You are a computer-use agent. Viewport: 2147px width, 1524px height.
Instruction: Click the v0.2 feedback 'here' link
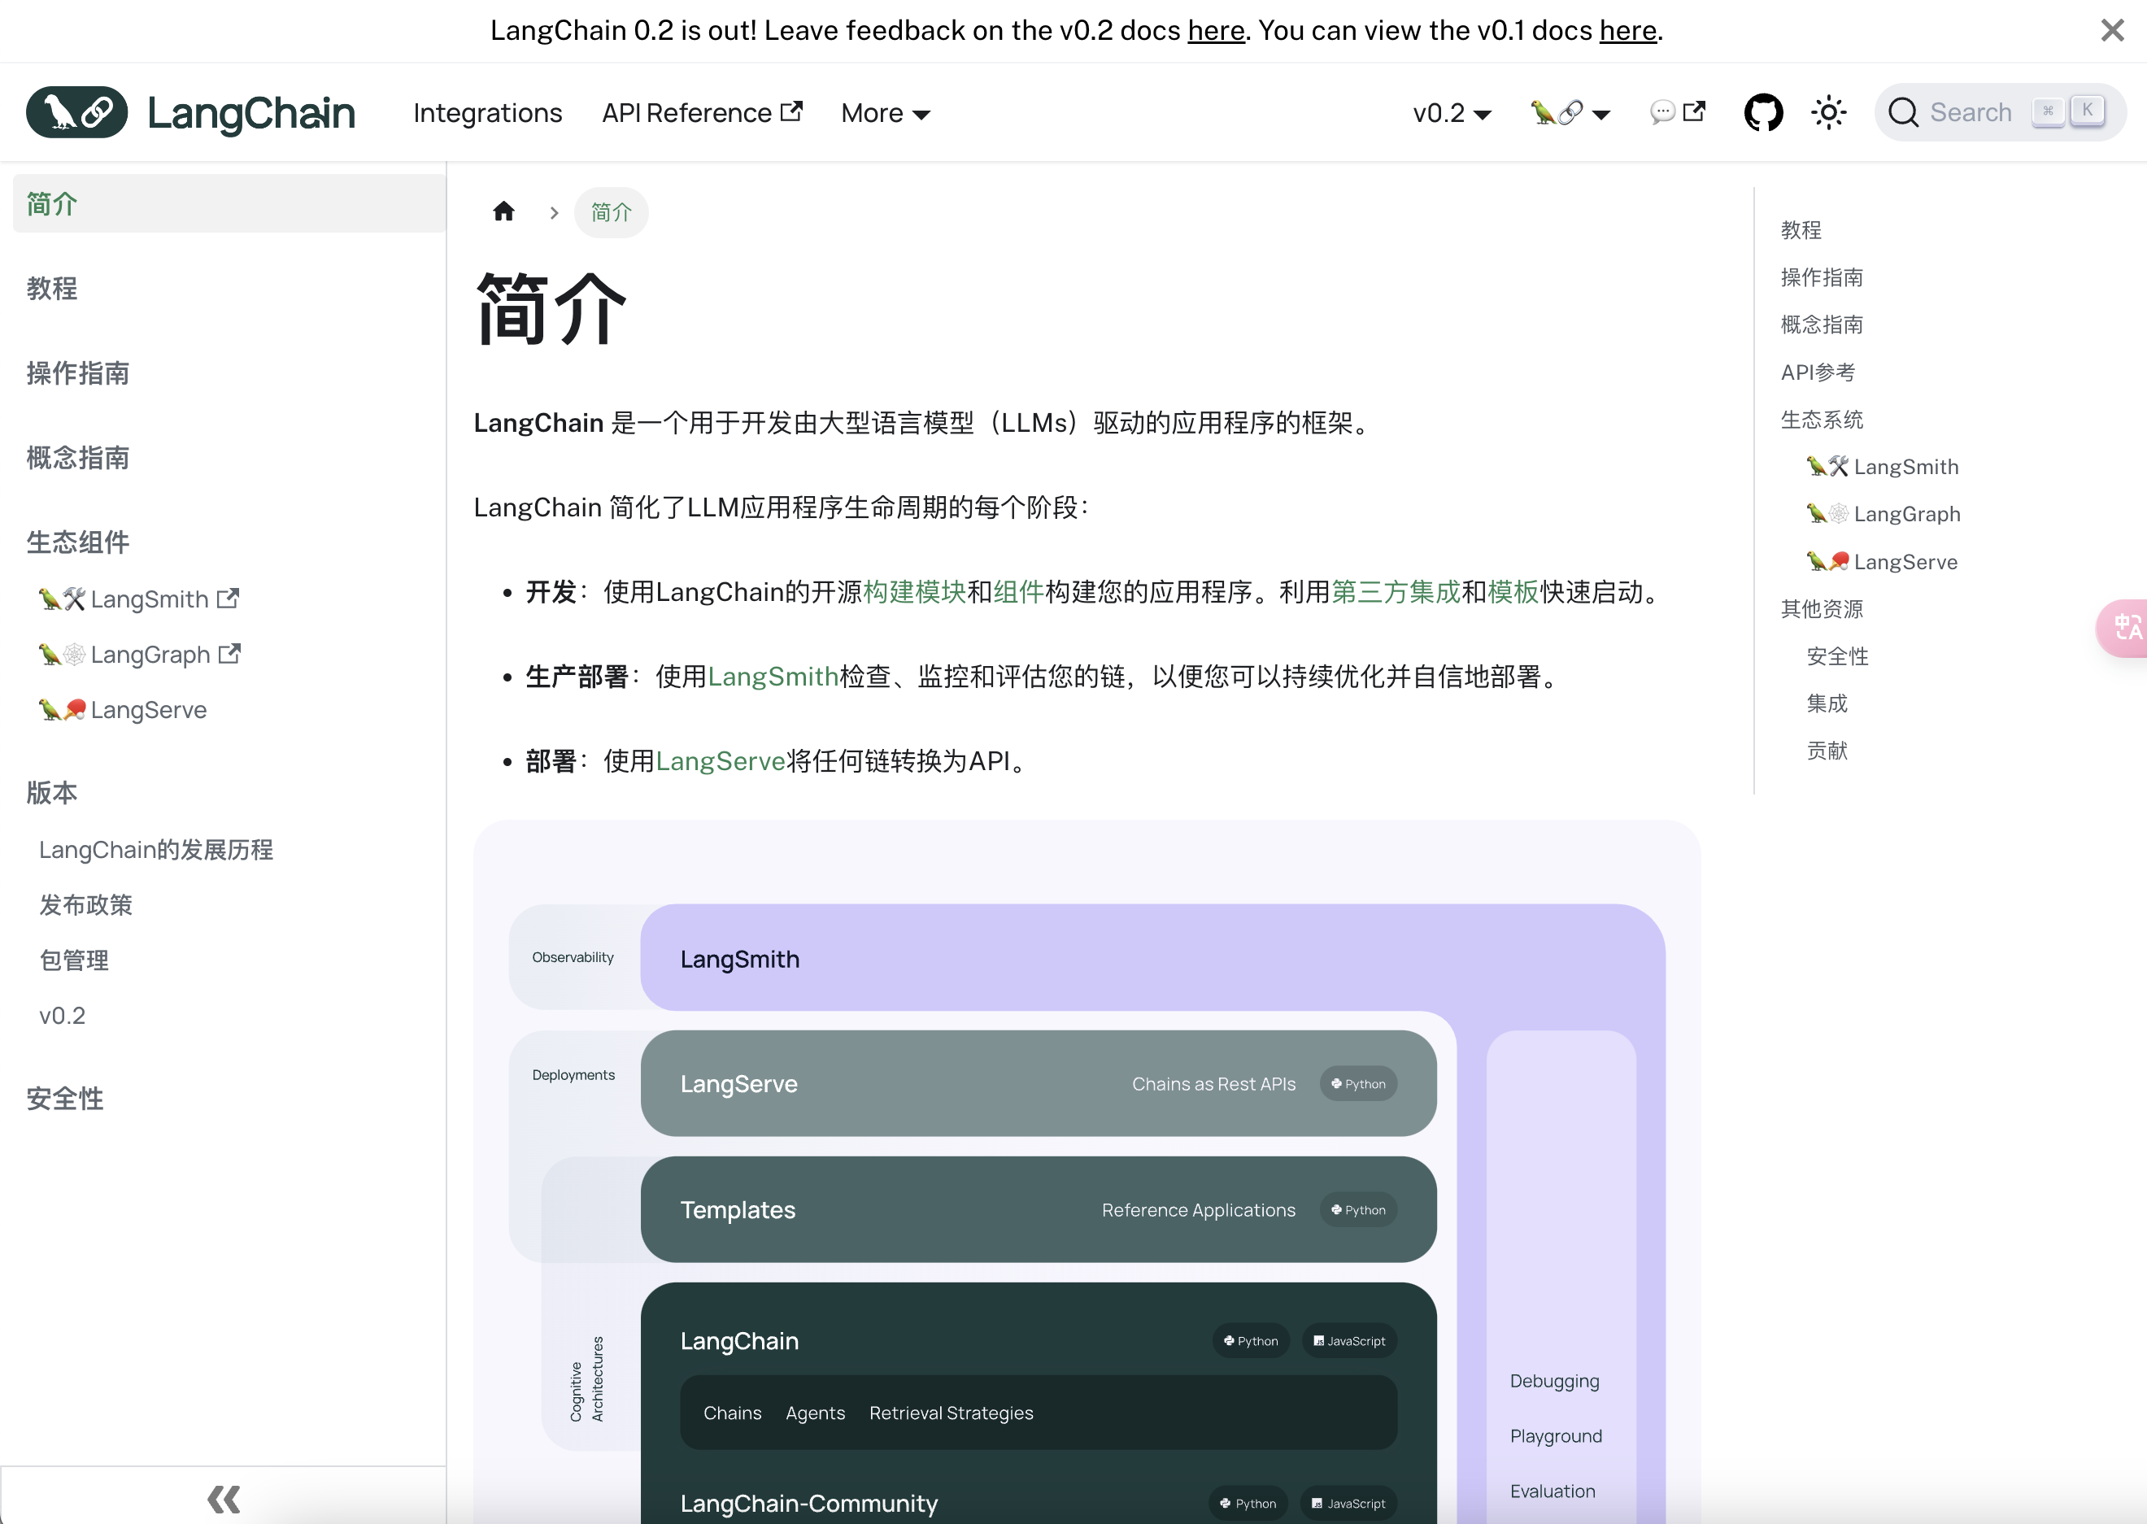(1215, 30)
